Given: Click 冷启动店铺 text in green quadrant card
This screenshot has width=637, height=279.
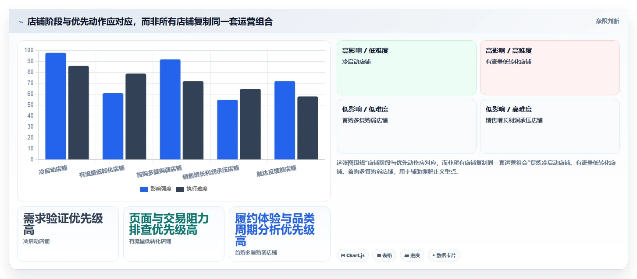Looking at the screenshot, I should (356, 62).
